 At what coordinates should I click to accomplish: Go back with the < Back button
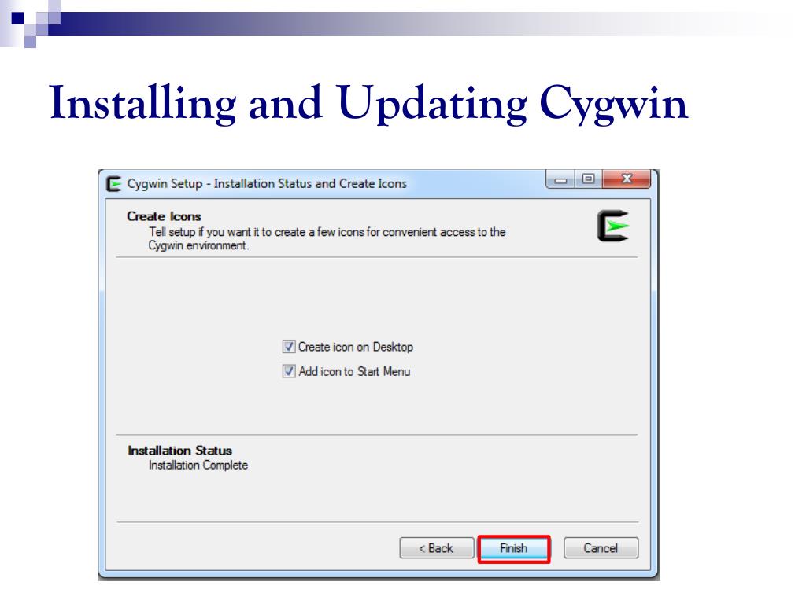pos(436,548)
